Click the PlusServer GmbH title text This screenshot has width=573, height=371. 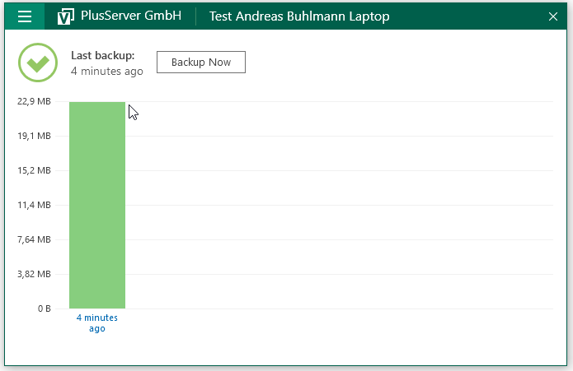131,16
